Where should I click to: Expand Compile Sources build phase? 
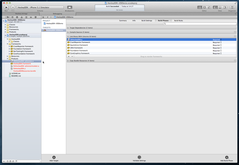pos(68,32)
